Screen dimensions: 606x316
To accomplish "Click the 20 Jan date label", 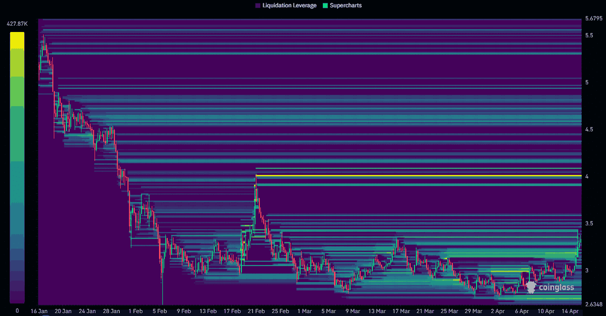I will point(63,311).
